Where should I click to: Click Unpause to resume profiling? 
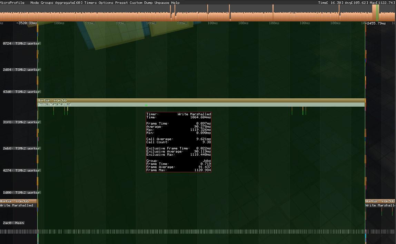click(162, 2)
